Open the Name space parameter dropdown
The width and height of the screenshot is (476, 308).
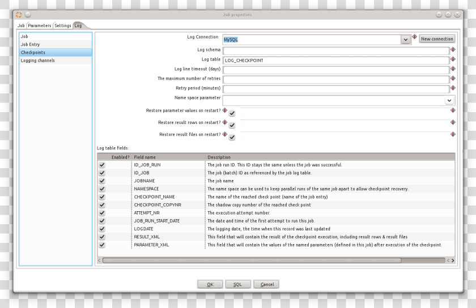click(x=449, y=100)
